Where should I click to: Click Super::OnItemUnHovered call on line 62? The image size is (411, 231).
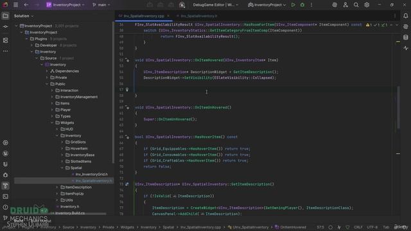[x=170, y=119]
